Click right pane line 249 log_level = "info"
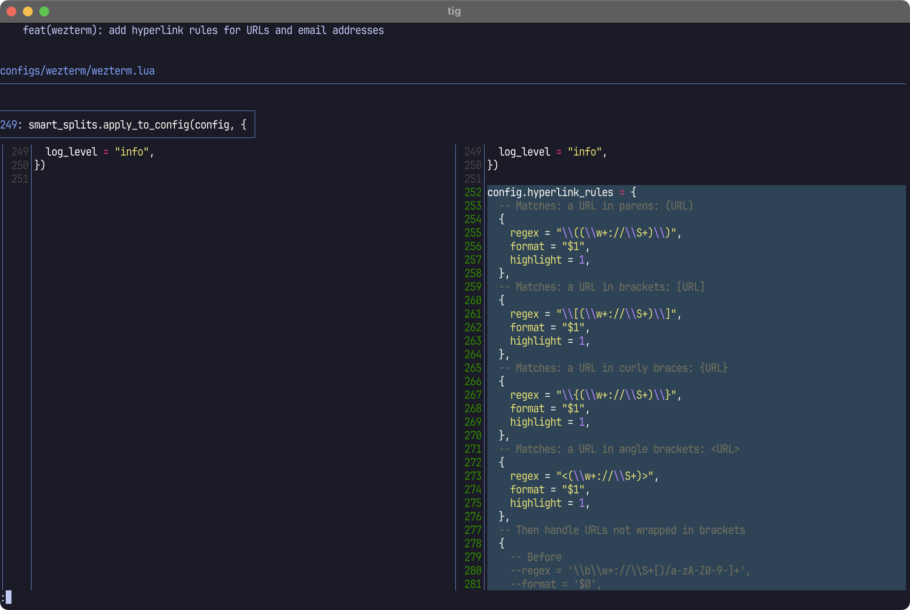This screenshot has width=910, height=610. coord(553,152)
